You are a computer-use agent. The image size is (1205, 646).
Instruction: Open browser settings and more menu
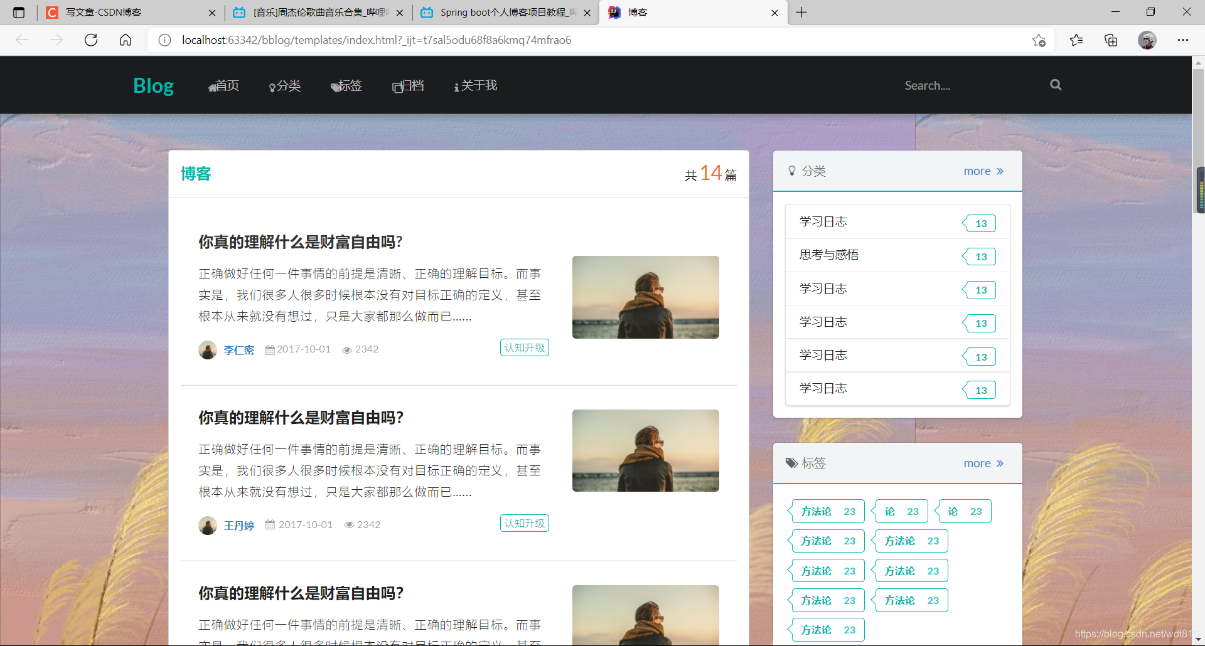click(x=1183, y=40)
